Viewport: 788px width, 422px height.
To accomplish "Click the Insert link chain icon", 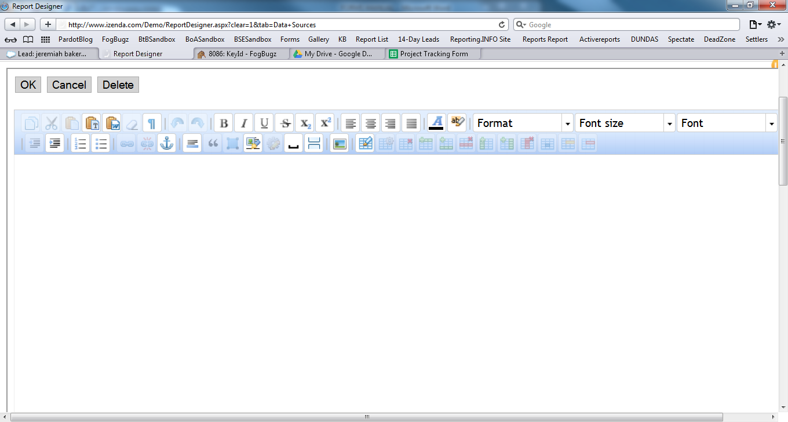I will click(x=126, y=143).
